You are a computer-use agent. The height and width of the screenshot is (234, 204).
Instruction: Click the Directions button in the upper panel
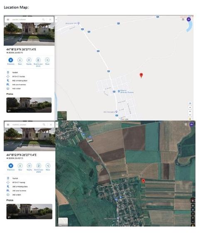click(x=11, y=62)
